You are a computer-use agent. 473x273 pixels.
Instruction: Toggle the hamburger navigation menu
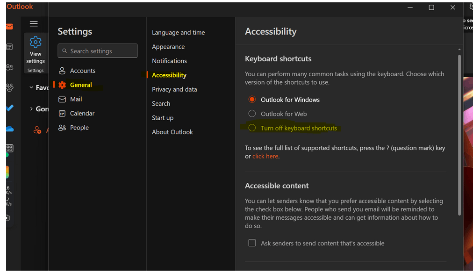pyautogui.click(x=34, y=24)
